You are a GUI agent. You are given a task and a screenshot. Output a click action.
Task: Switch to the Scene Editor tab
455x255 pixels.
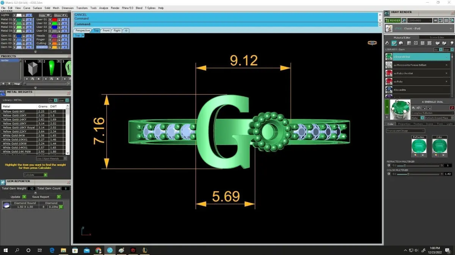tap(437, 37)
